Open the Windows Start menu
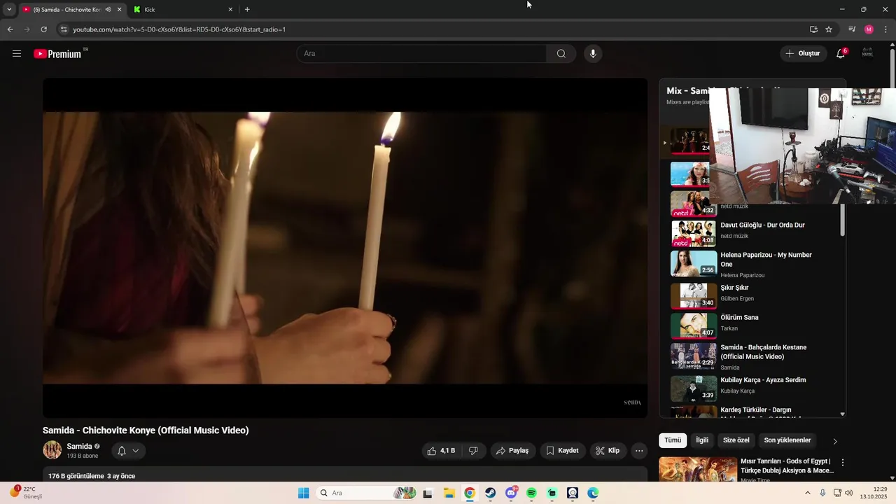This screenshot has width=896, height=504. [303, 493]
